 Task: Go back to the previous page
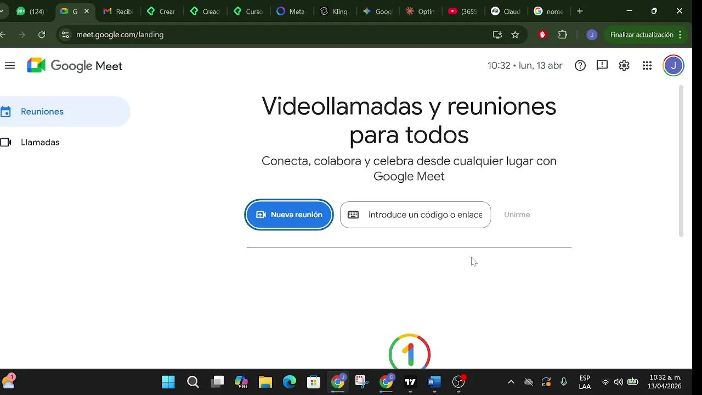click(x=3, y=35)
